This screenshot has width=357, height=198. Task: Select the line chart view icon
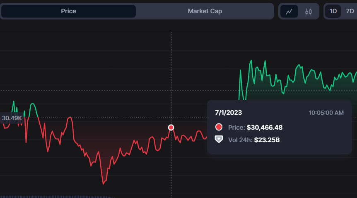289,12
